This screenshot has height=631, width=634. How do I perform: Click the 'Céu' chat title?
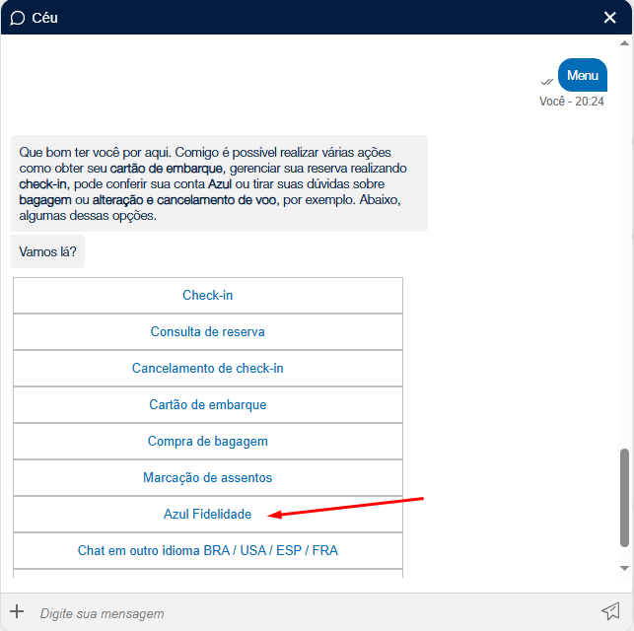coord(45,18)
